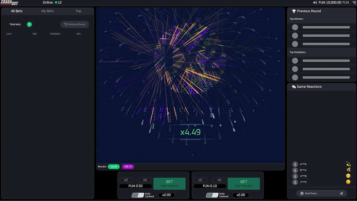Multiply the right bet with x5
The image size is (357, 201).
coord(219,180)
